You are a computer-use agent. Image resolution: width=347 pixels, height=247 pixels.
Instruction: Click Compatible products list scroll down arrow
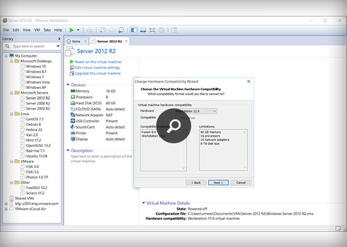[x=184, y=168]
